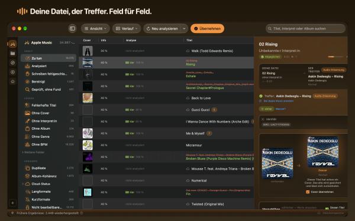The image size is (355, 221).
Task: Sort by the Info column header
Action: (104, 40)
